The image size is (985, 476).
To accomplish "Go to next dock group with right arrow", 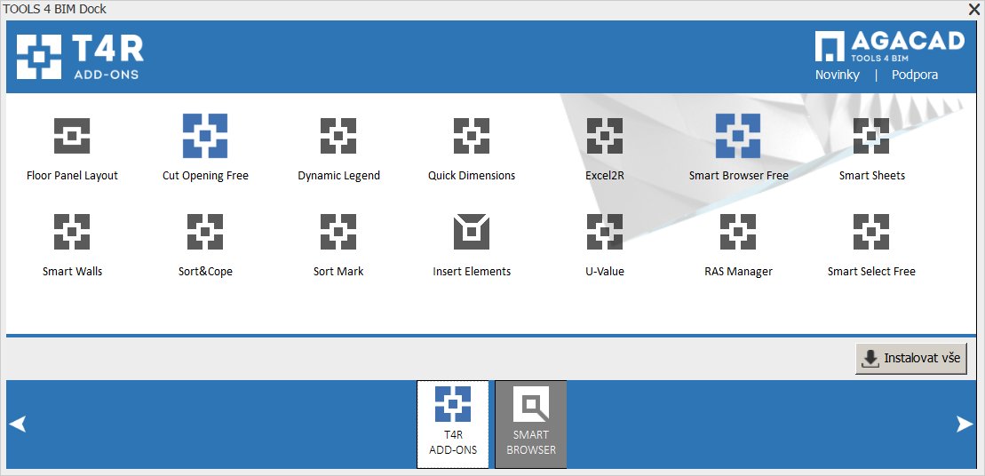I will click(965, 424).
